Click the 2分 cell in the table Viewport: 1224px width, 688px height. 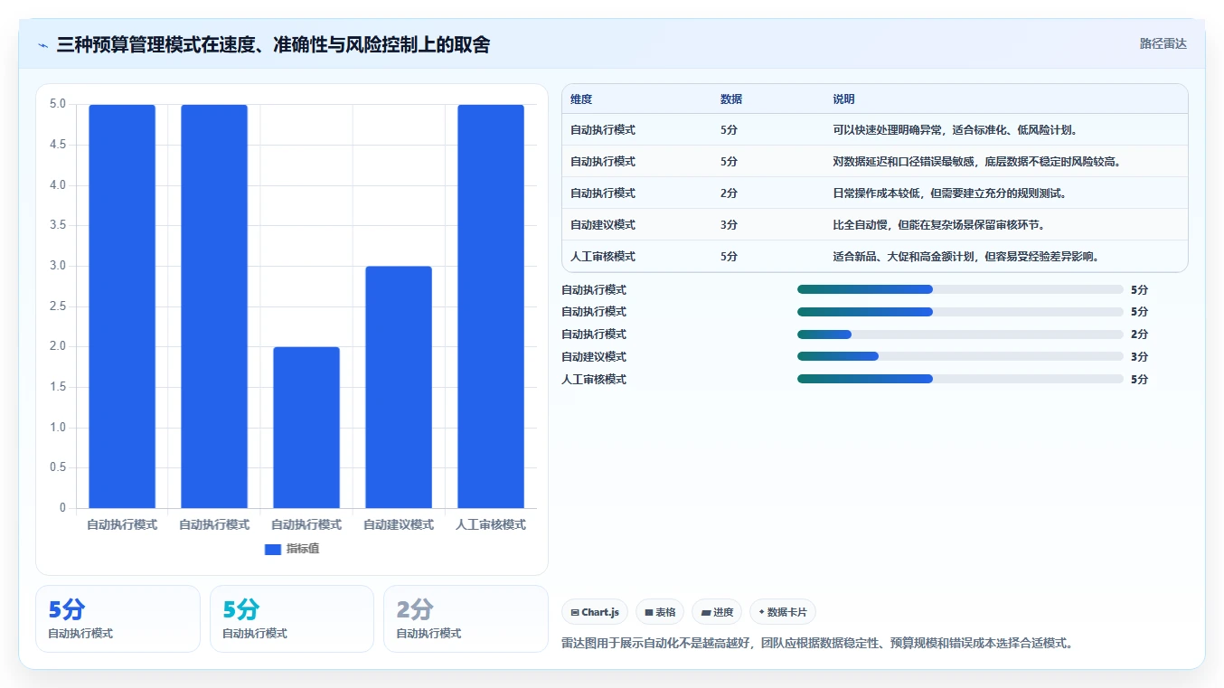click(x=729, y=193)
